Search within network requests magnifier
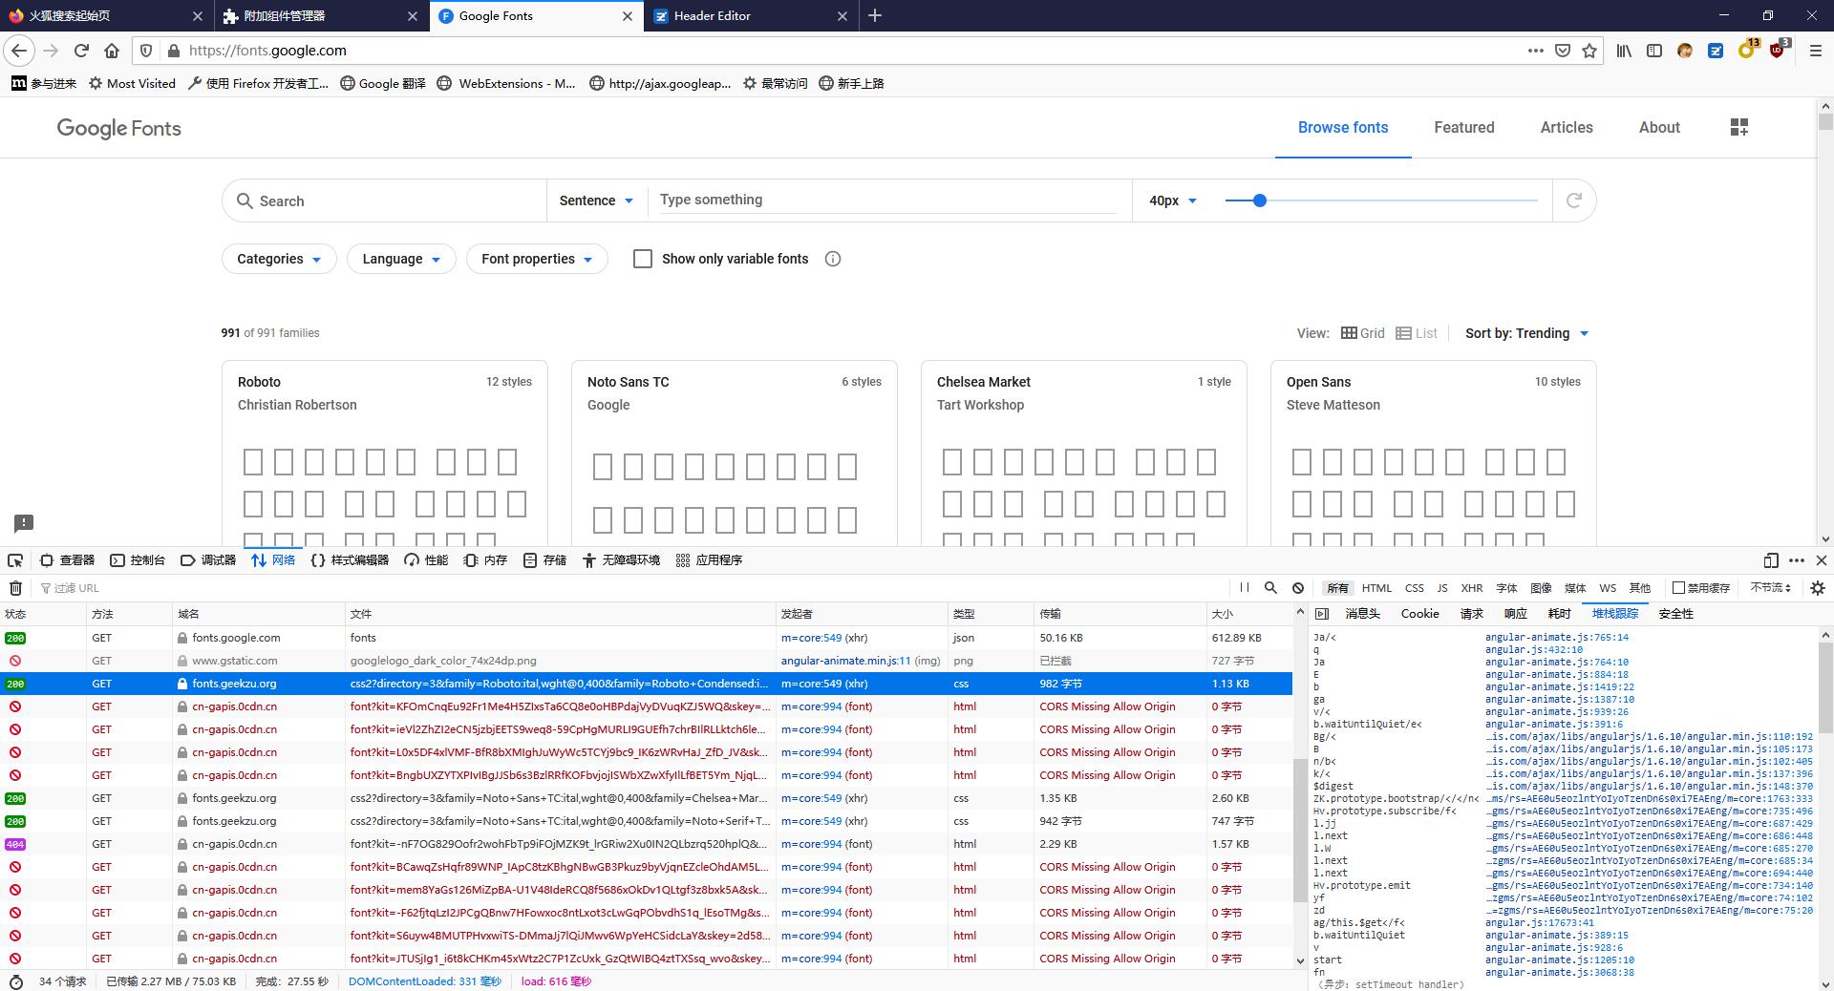The height and width of the screenshot is (991, 1834). coord(1270,588)
